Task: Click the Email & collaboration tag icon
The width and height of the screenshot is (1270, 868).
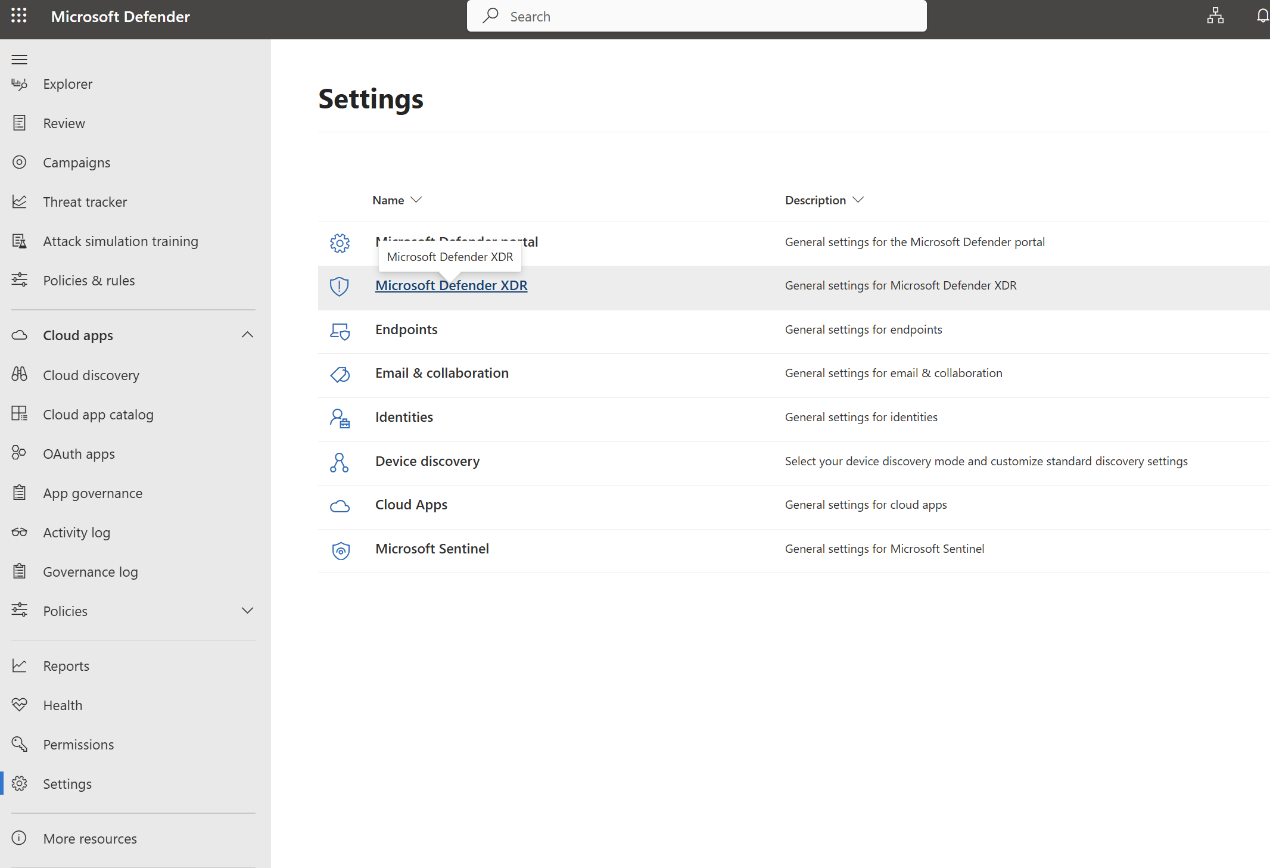Action: pos(340,374)
